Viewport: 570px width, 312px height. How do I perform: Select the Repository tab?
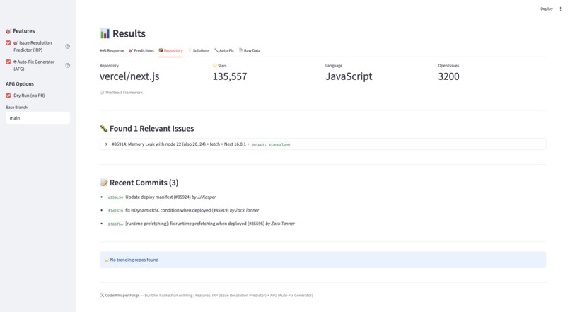click(171, 50)
